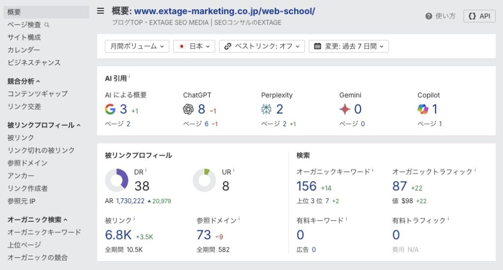Click the ChatGPT logo icon
The image size is (503, 270).
tap(188, 109)
